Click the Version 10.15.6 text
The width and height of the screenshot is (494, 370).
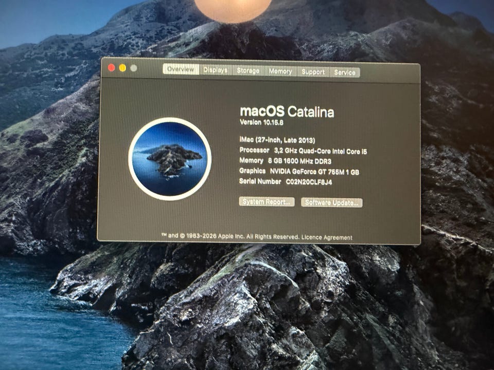[x=261, y=122]
